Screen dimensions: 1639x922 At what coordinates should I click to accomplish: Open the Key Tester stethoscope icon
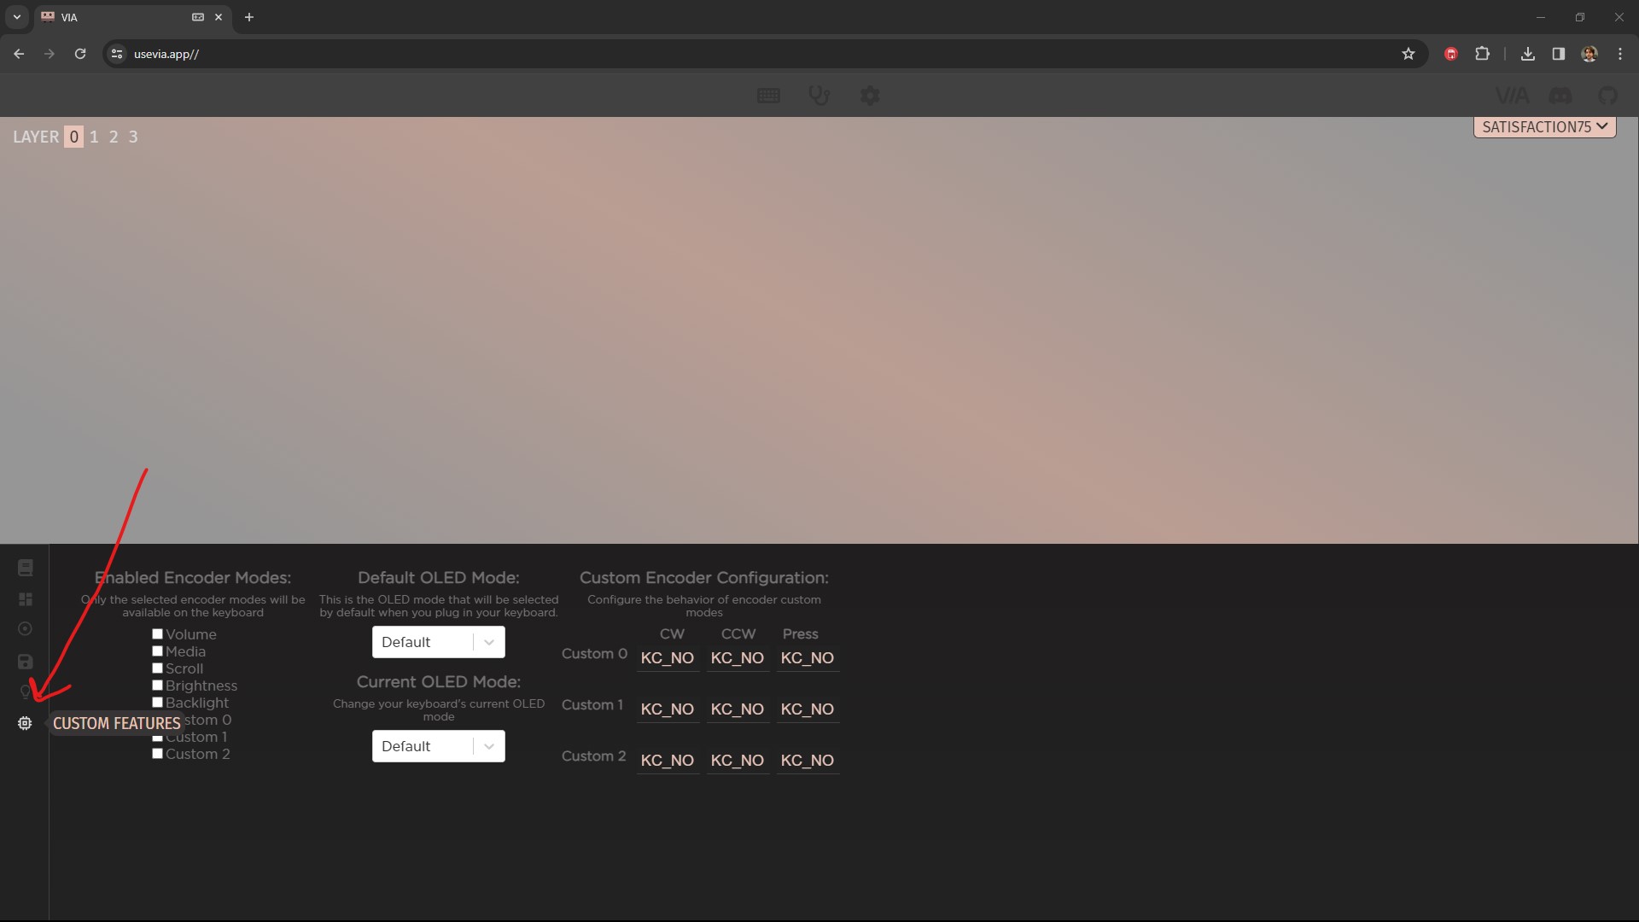(x=819, y=96)
